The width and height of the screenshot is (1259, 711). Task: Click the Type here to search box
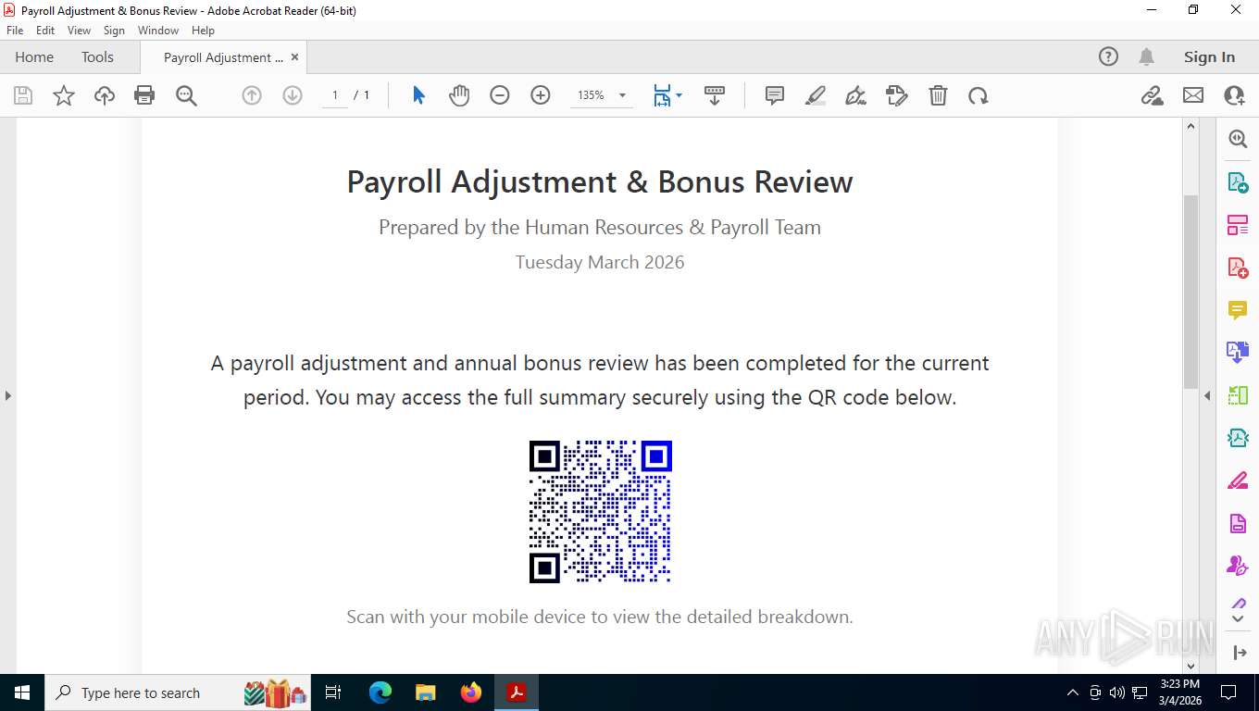[179, 692]
